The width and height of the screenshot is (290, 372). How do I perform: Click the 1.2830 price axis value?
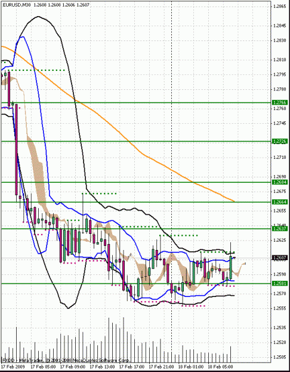click(x=280, y=40)
